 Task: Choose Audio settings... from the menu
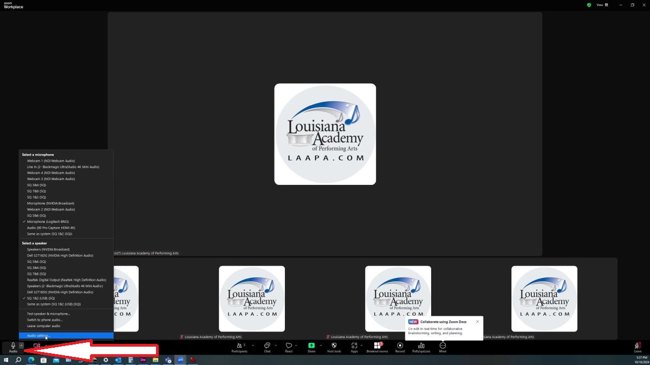39,336
